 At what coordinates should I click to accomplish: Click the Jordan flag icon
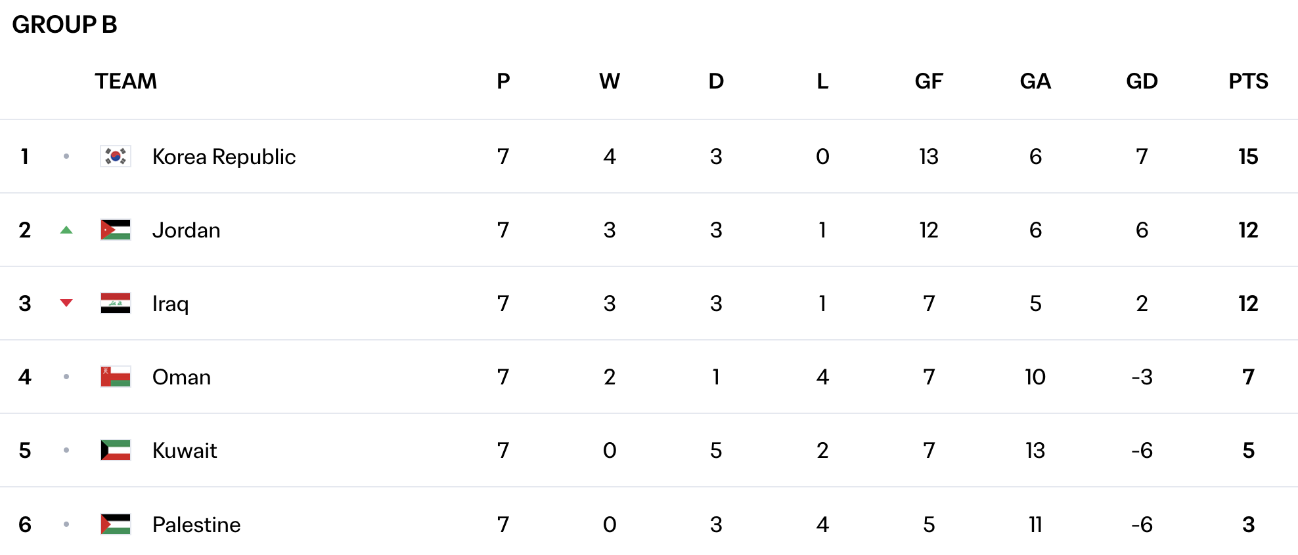(116, 230)
